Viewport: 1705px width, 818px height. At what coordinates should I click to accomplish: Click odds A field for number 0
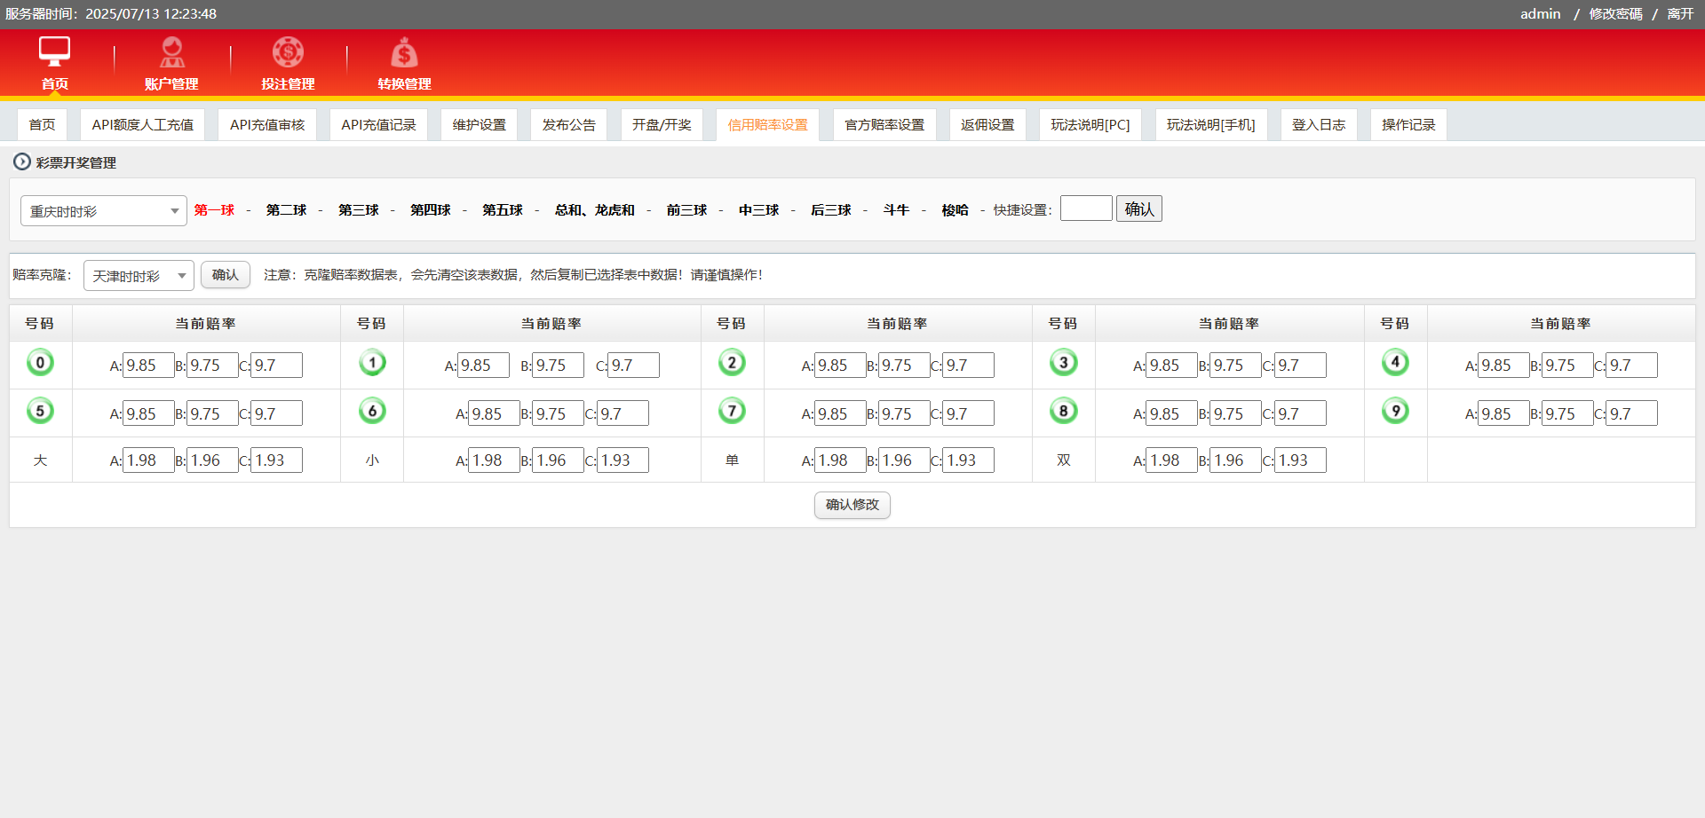(x=148, y=366)
